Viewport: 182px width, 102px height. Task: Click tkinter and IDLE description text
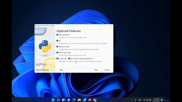(79, 49)
